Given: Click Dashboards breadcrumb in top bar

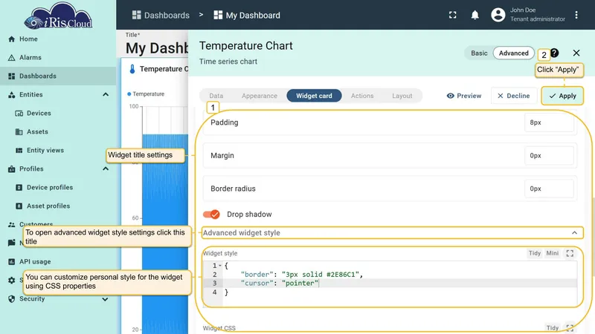Looking at the screenshot, I should tap(161, 15).
